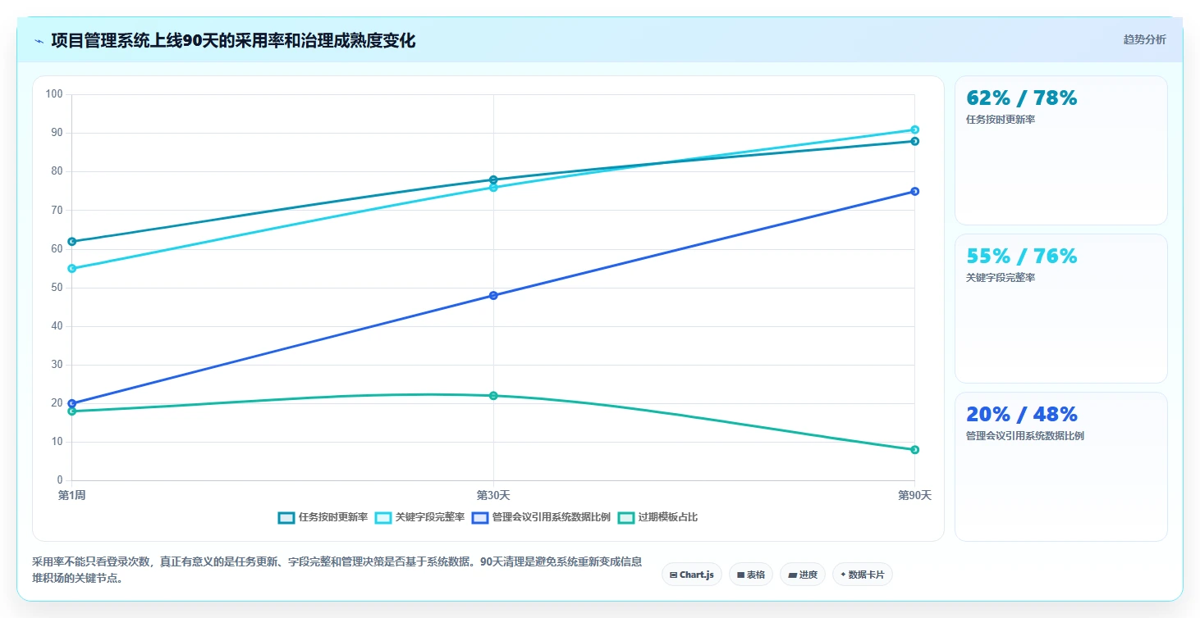Click the 趋势分析 label in the header
The image size is (1200, 618).
pyautogui.click(x=1144, y=39)
